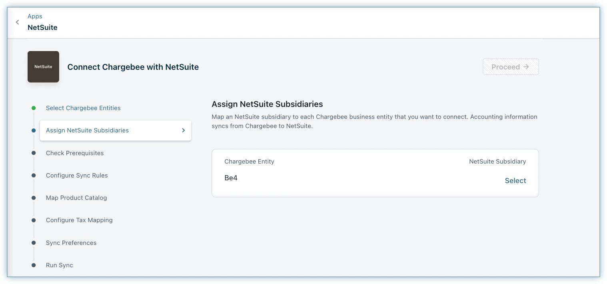Click the back chevron arrow beside Apps
Screen dimensions: 607x284
[17, 22]
